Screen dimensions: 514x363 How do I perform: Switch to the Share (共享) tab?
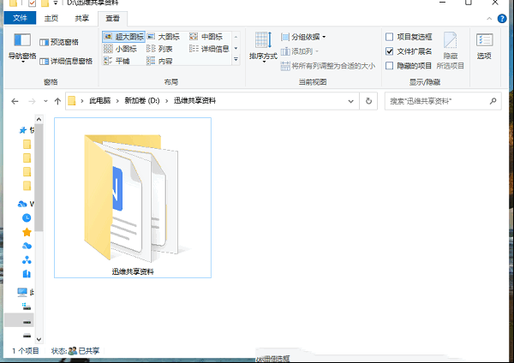click(x=81, y=18)
